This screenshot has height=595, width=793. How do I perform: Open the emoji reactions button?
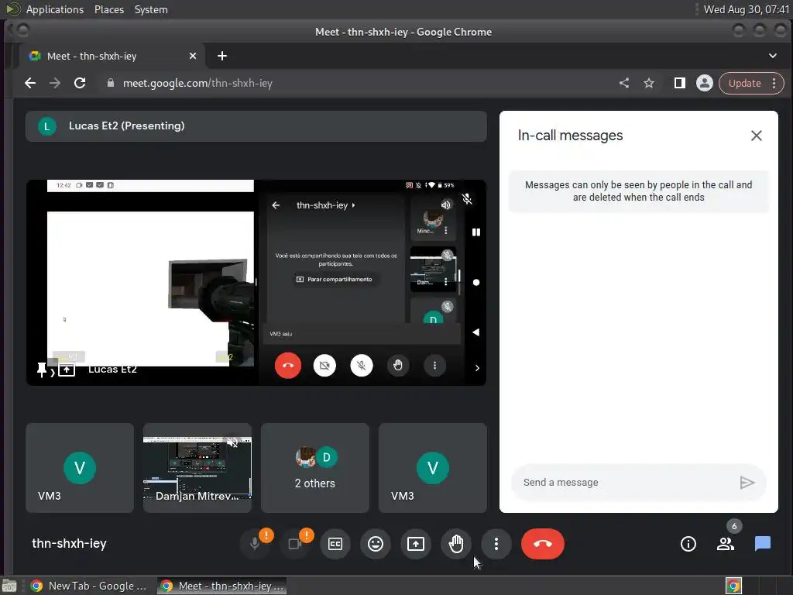click(x=376, y=544)
